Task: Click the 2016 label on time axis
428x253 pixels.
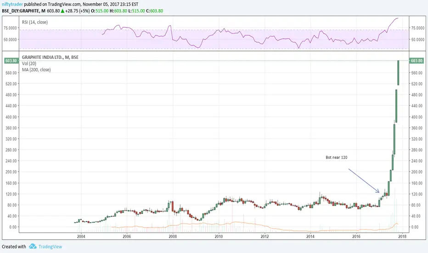Action: point(356,236)
